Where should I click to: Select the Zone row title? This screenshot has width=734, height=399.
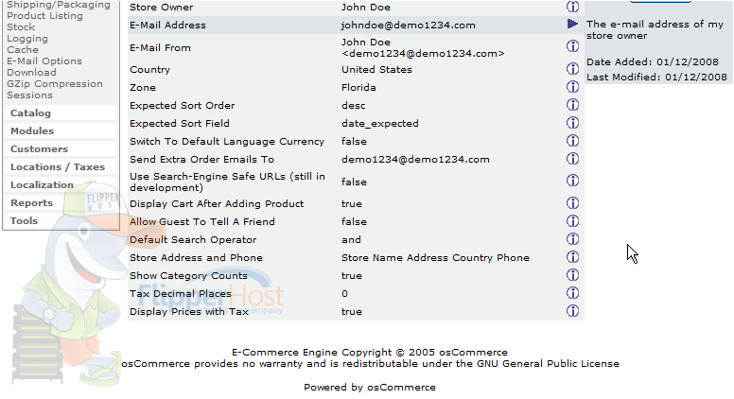click(x=143, y=88)
